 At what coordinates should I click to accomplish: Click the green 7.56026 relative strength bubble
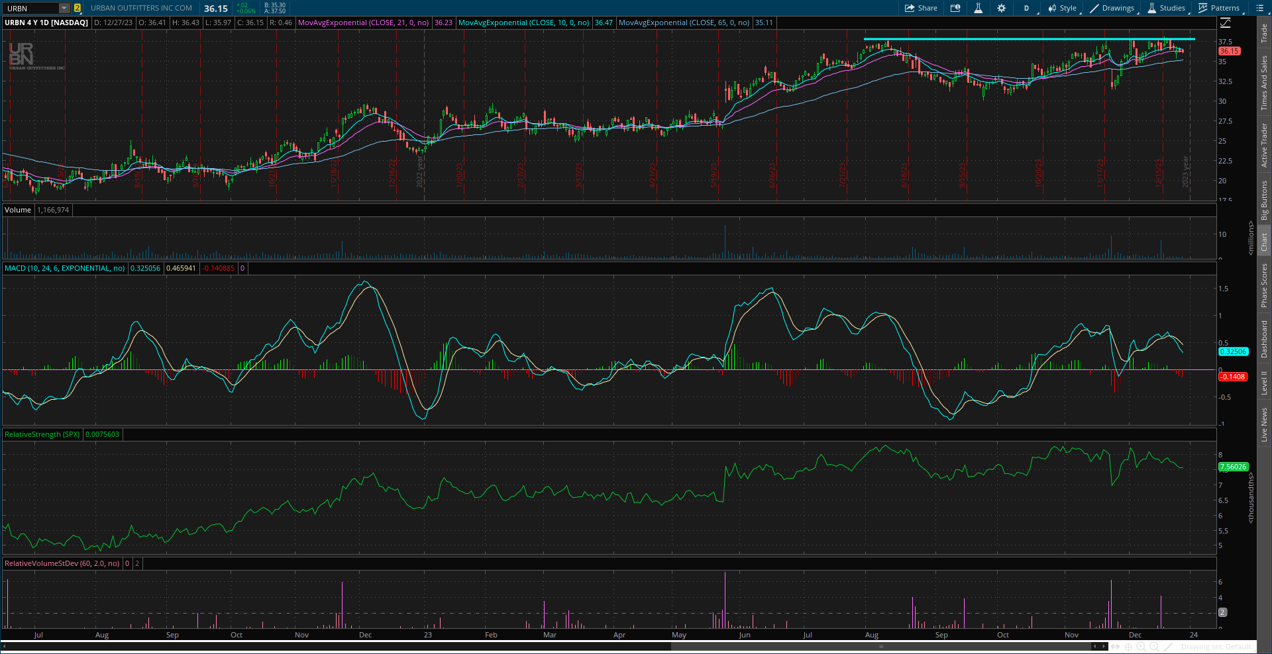(1233, 467)
